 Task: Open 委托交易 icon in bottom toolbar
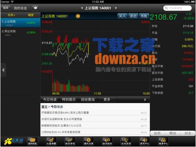coord(89,141)
